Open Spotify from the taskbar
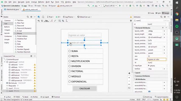The image size is (181, 101). click(x=177, y=26)
